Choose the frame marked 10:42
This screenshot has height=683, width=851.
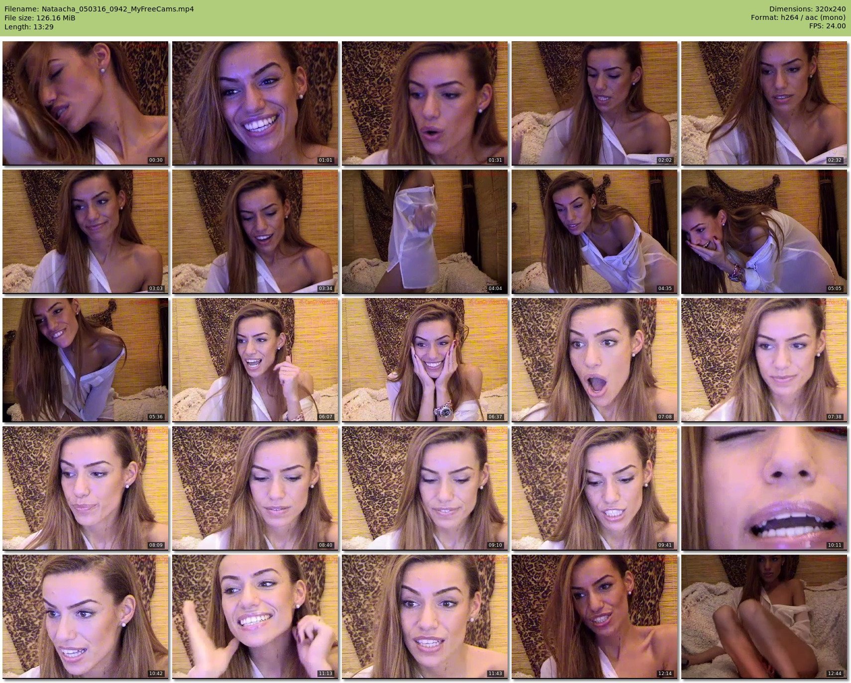[x=85, y=616]
